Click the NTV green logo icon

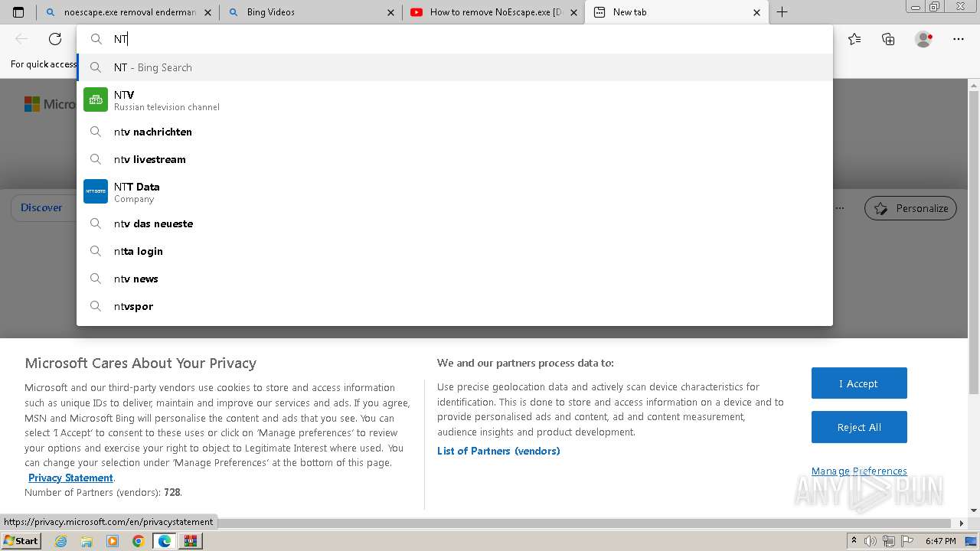click(96, 99)
